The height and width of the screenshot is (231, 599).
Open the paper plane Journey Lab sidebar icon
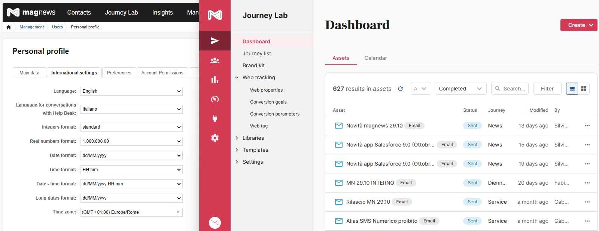(x=215, y=41)
